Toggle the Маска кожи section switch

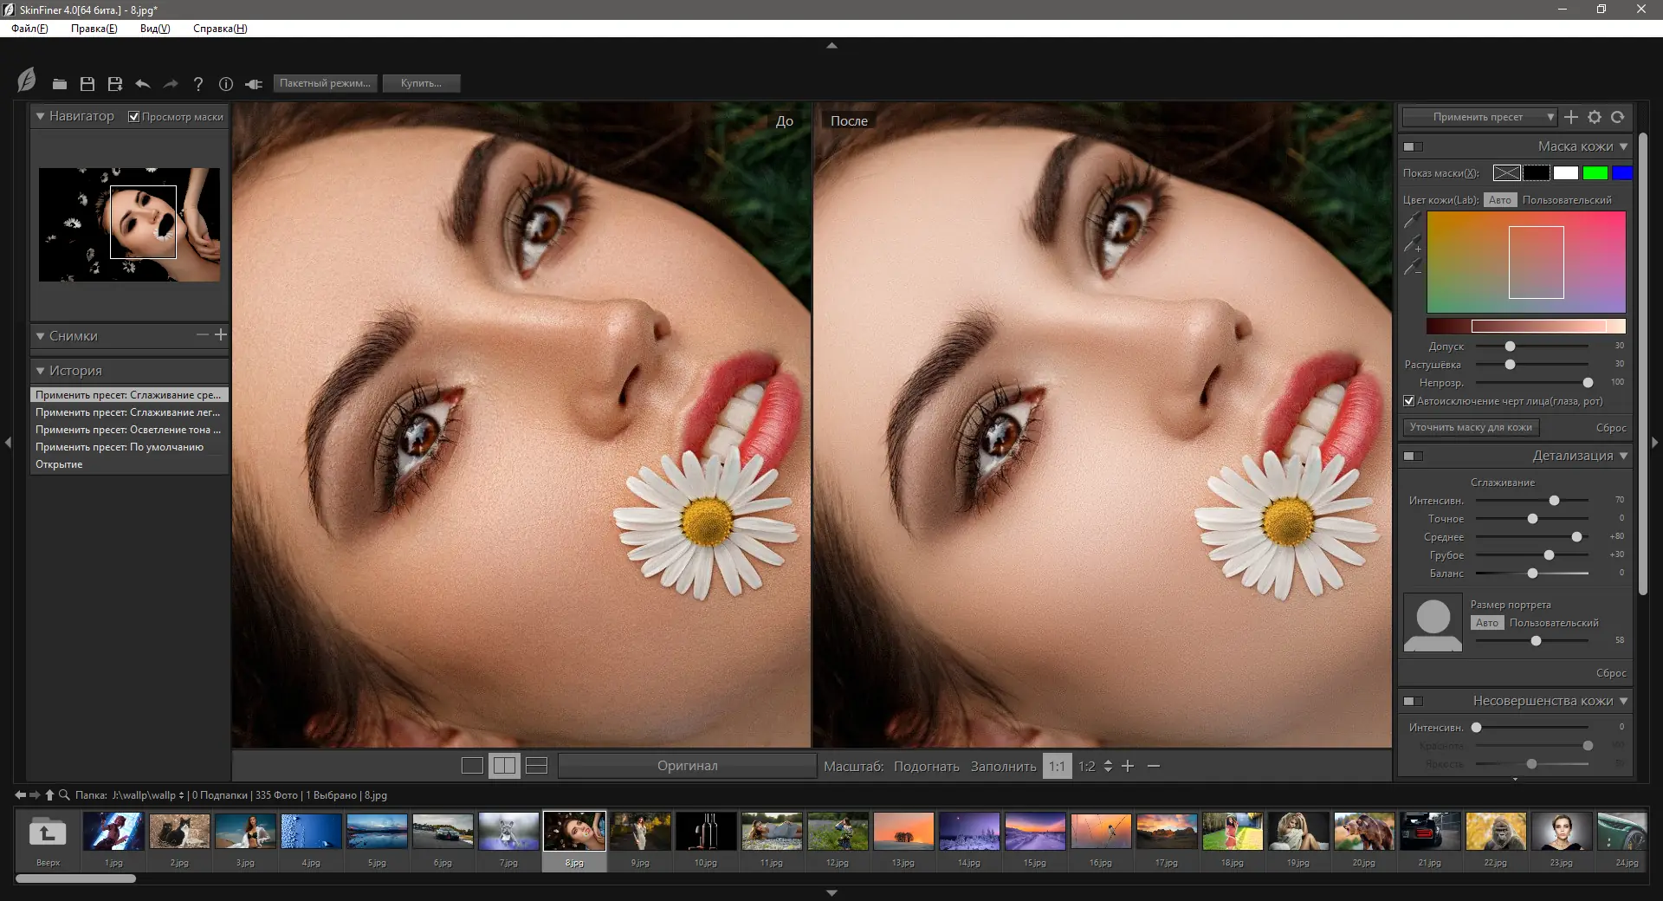(1413, 146)
